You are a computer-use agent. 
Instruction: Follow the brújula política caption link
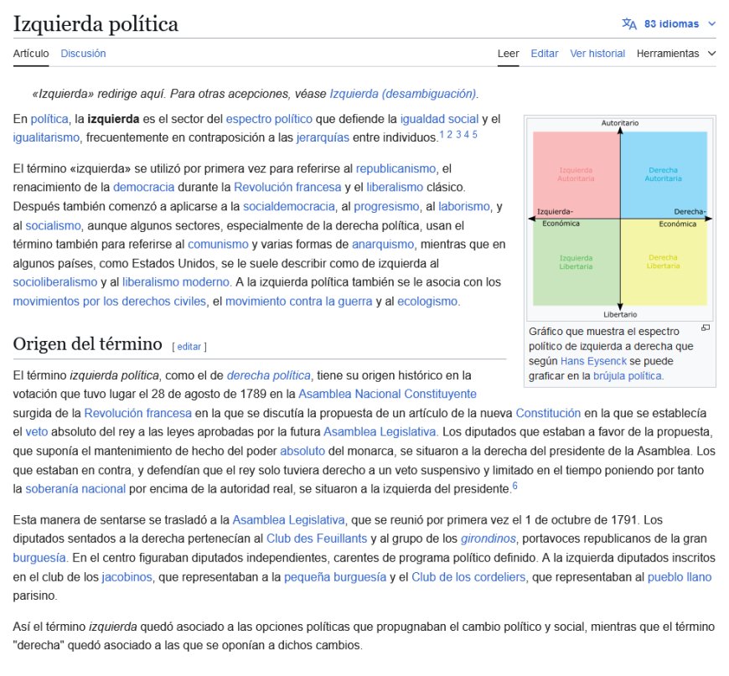(627, 375)
